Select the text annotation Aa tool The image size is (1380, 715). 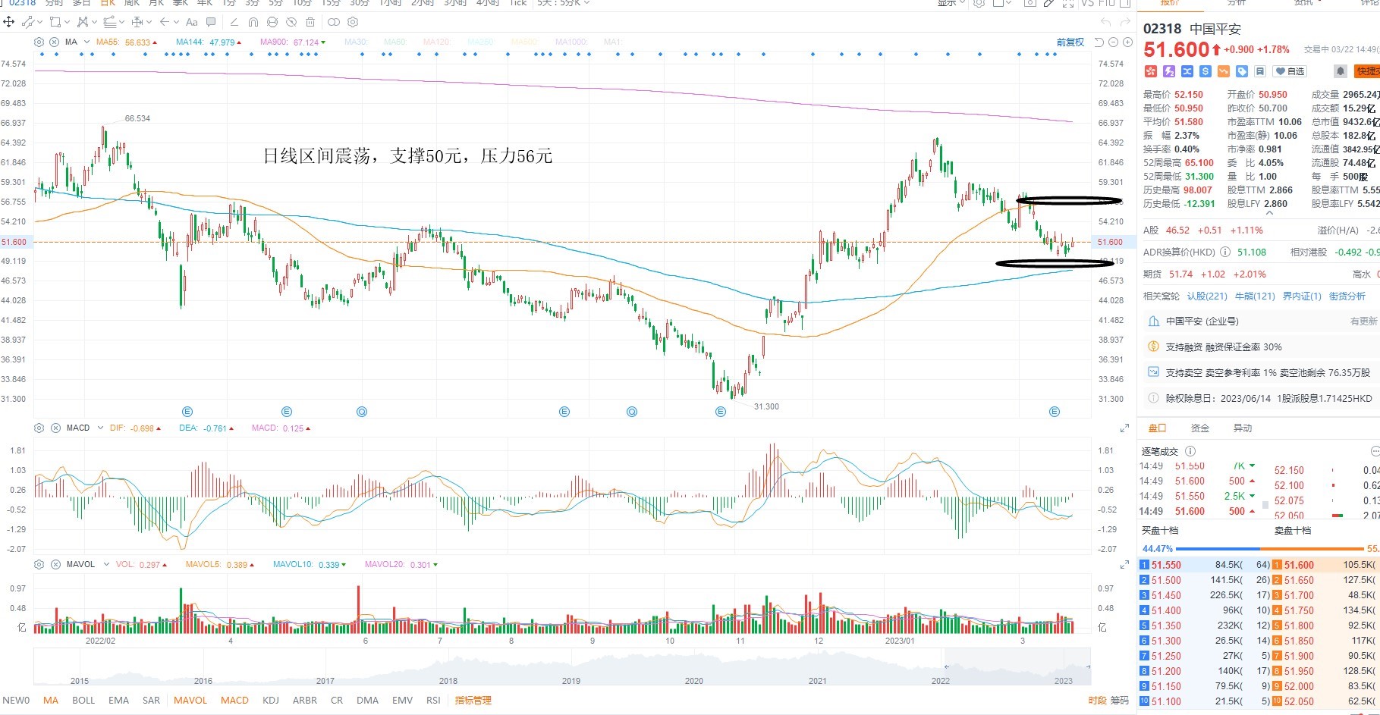click(192, 22)
